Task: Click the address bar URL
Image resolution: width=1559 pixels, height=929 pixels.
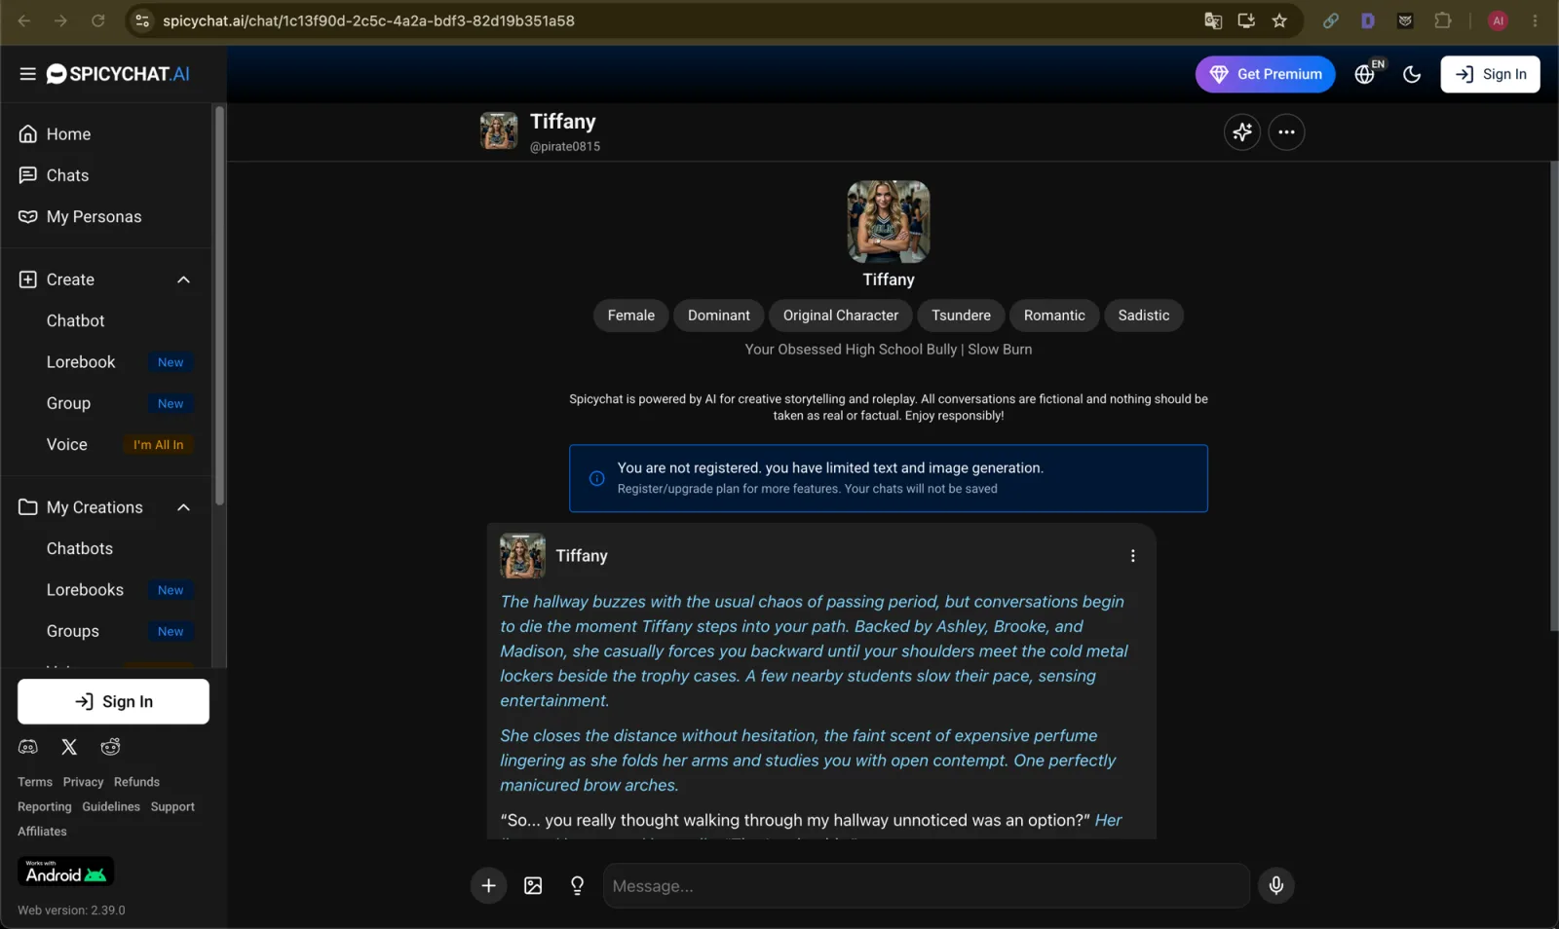Action: coord(368,20)
